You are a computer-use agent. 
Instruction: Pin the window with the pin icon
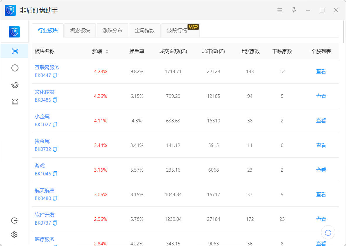(294, 10)
